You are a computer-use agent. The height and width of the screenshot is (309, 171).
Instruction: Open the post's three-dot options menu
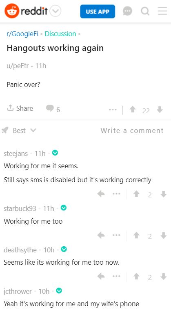tap(113, 110)
